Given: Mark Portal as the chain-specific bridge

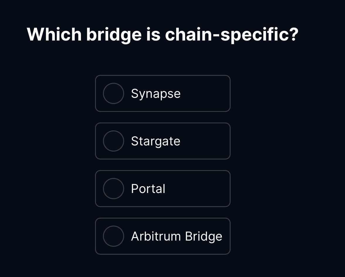Looking at the screenshot, I should click(163, 189).
